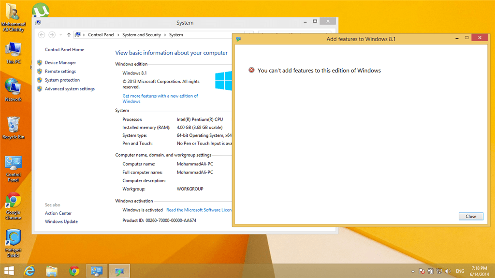Click '4.00 GB (3.68 GB usable)' value
This screenshot has height=278, width=495.
(x=200, y=128)
